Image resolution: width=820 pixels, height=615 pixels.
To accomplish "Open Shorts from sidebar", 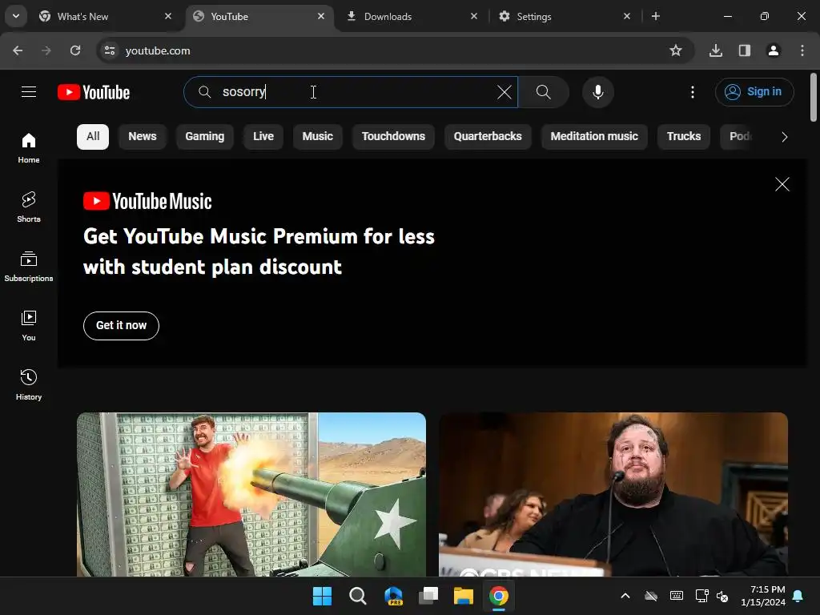I will tap(29, 207).
